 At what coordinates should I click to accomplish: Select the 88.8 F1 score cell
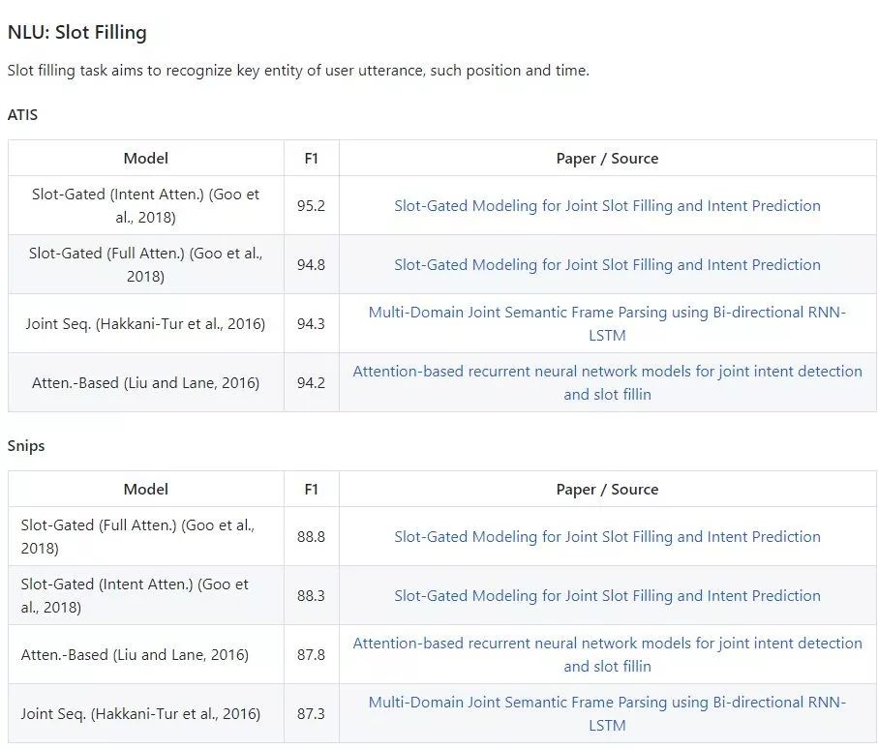(x=311, y=536)
